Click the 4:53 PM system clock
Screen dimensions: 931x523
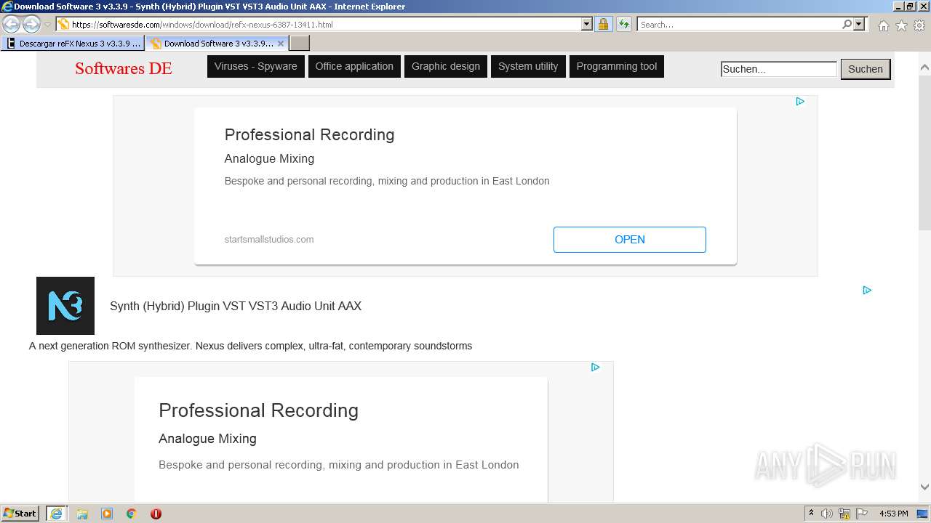[x=893, y=514]
